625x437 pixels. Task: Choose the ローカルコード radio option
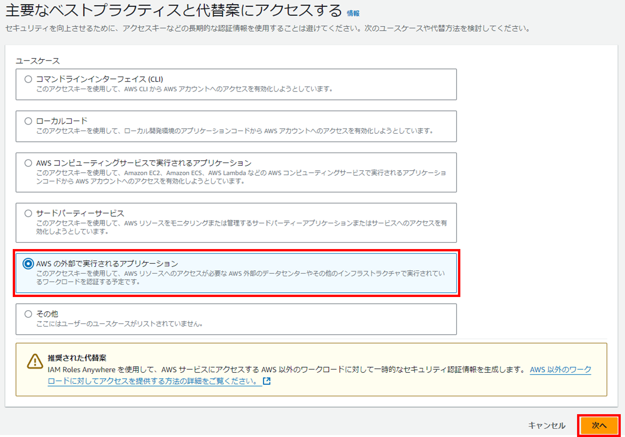[28, 121]
